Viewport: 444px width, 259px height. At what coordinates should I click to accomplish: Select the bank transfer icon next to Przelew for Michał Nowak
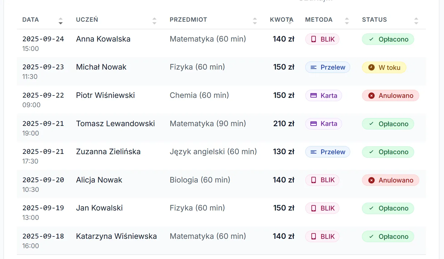tap(313, 67)
